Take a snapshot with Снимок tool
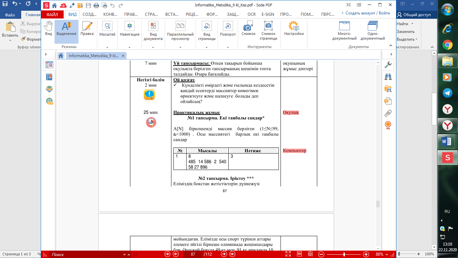Image resolution: width=458 pixels, height=258 pixels. [248, 29]
